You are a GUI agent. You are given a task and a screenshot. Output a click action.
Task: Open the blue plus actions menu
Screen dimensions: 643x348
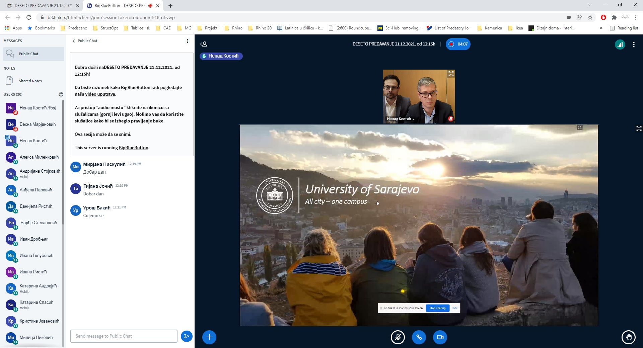[x=209, y=337]
